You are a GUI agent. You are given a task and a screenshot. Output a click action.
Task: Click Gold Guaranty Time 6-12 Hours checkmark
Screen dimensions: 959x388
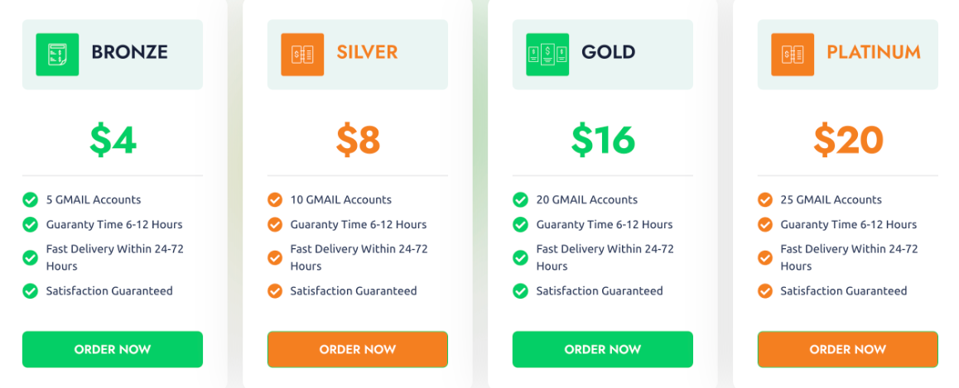tap(520, 225)
